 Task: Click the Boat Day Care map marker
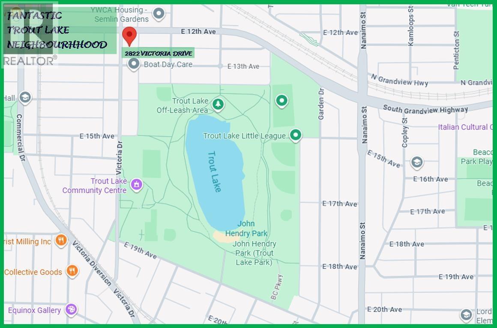point(134,64)
